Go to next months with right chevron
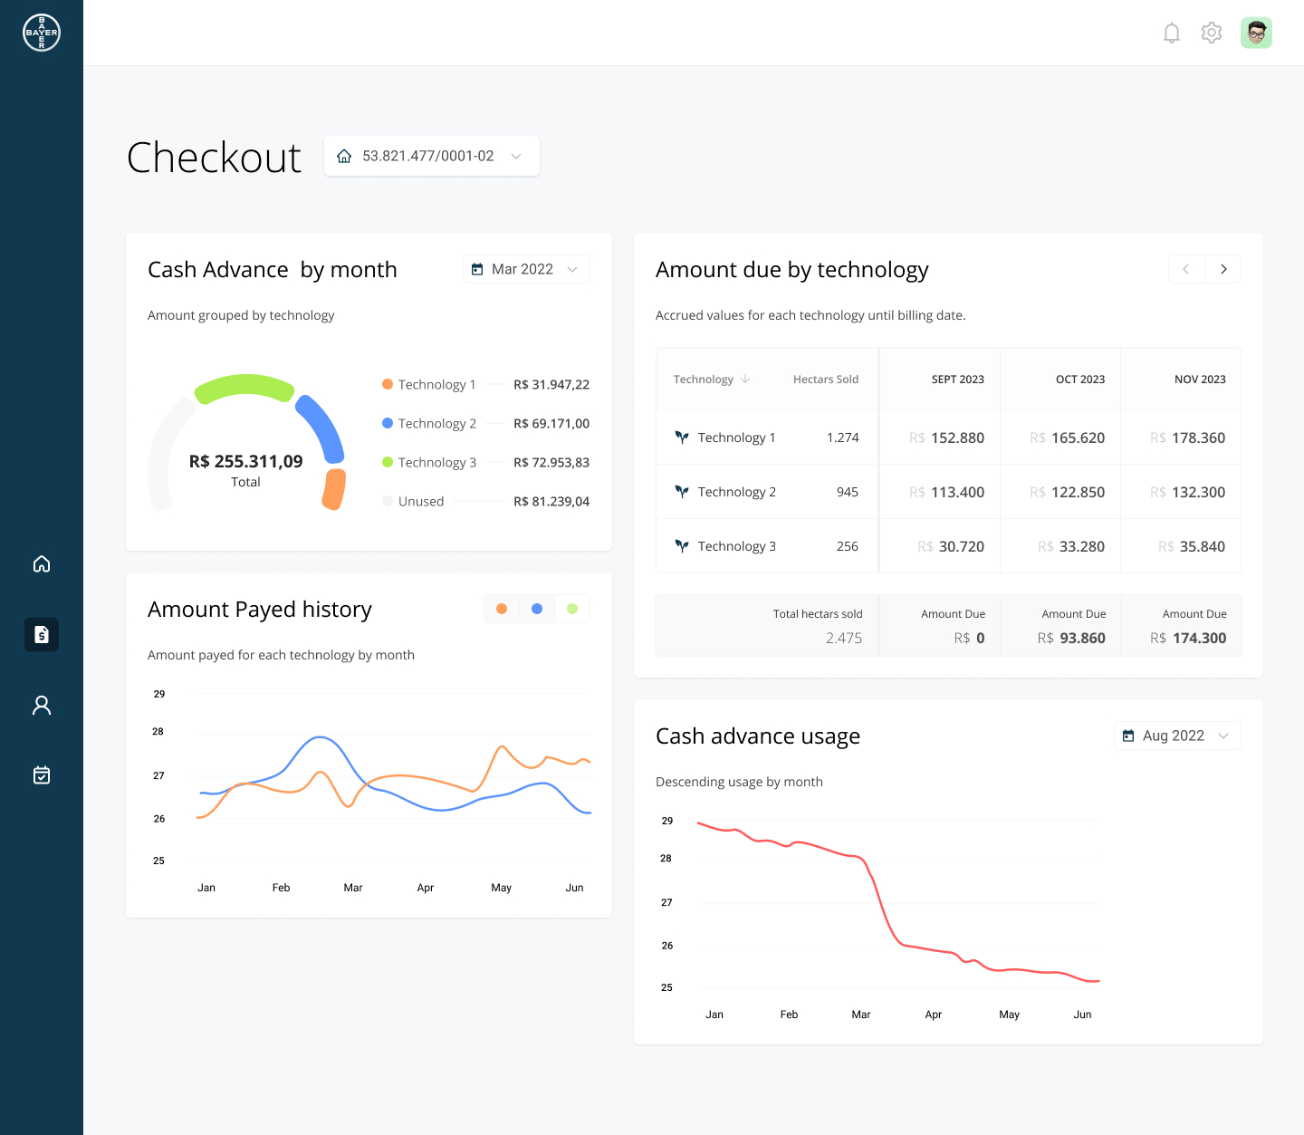The width and height of the screenshot is (1304, 1135). click(1223, 269)
